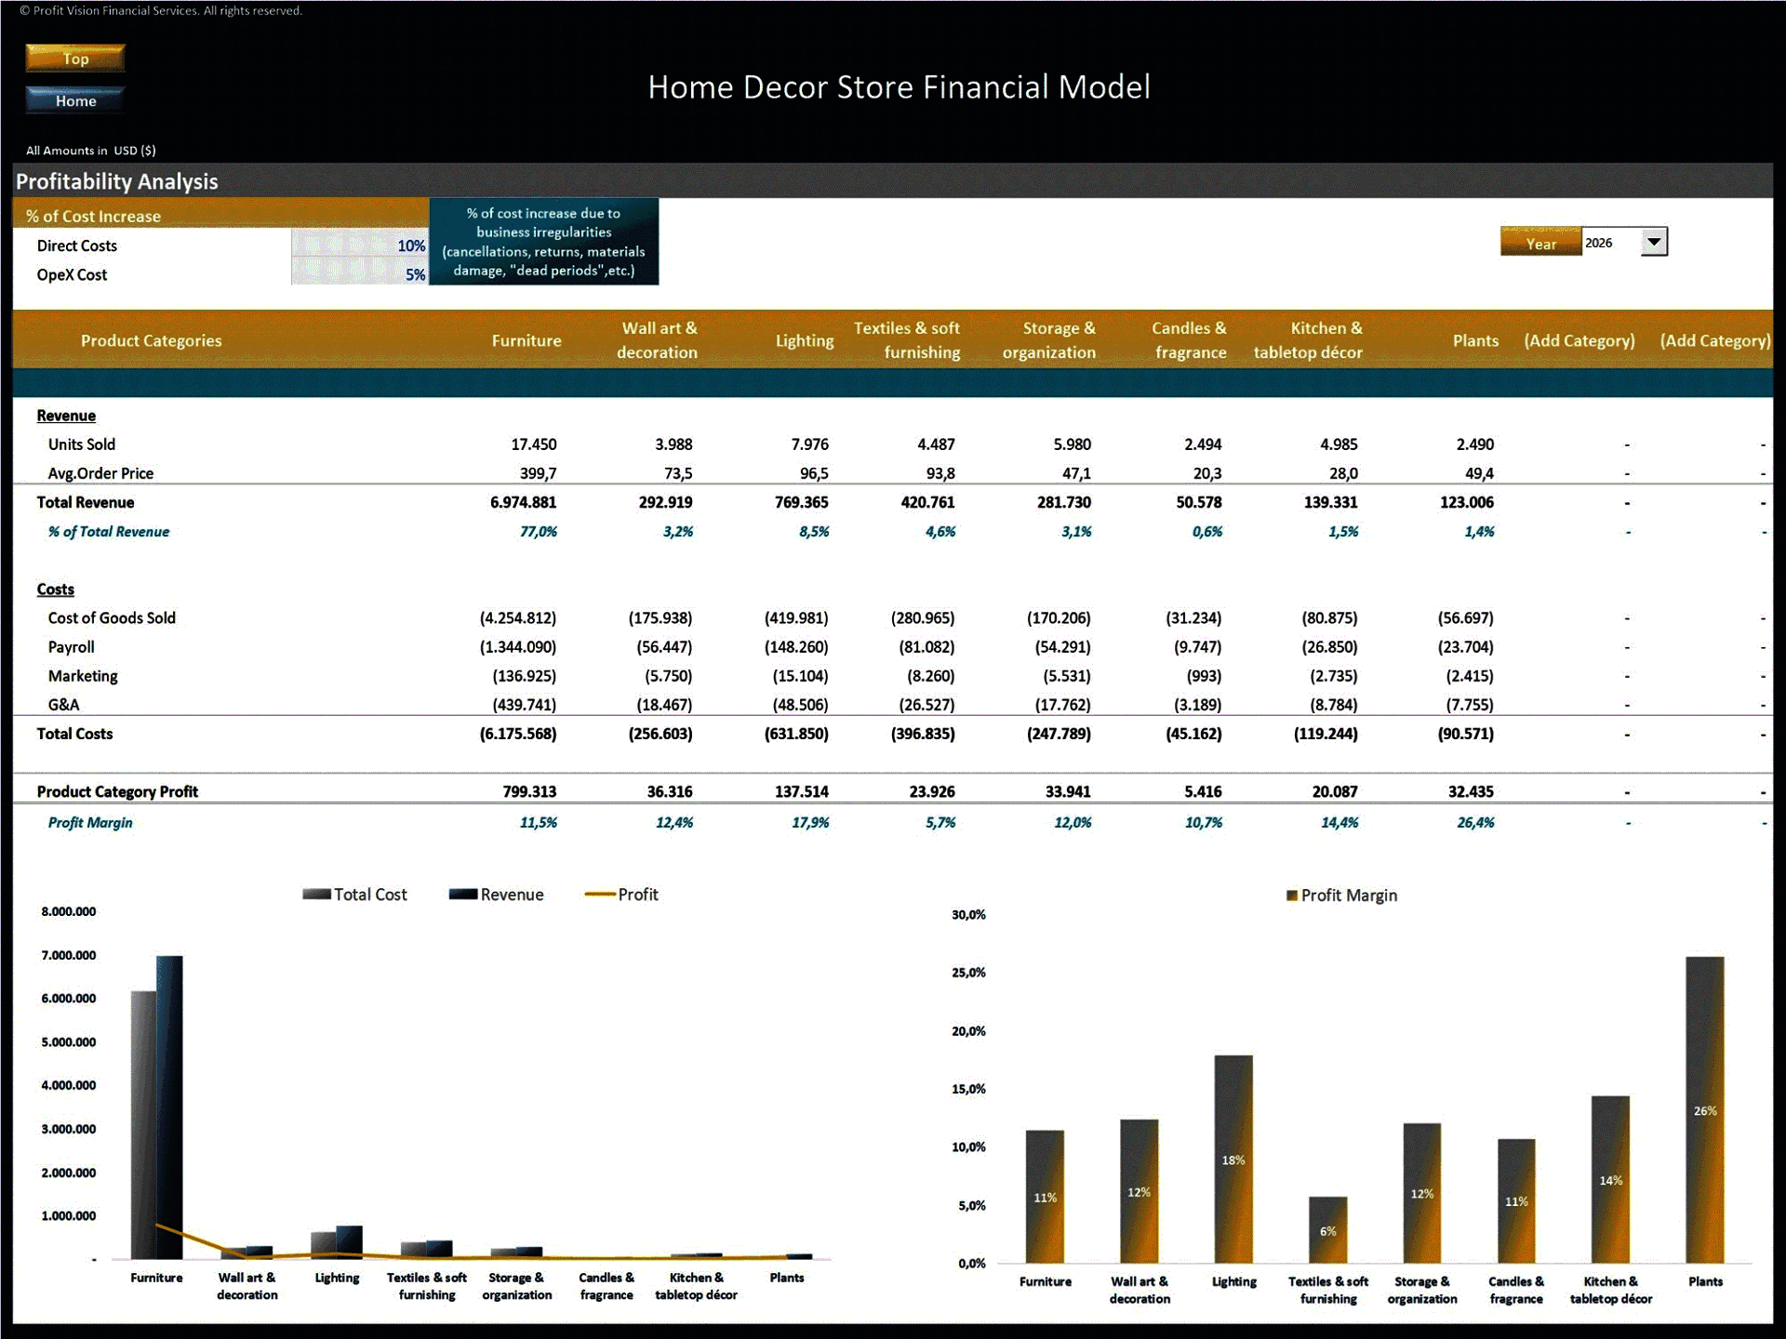Click the % of Cost Increase banner

coord(93,216)
